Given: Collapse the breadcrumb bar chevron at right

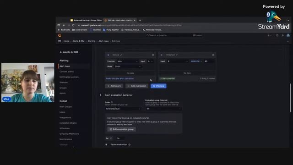Looking at the screenshot, I should click(x=288, y=41).
